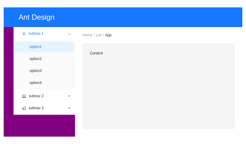Click the subnav 3 menu label
This screenshot has height=144, width=246.
click(36, 108)
